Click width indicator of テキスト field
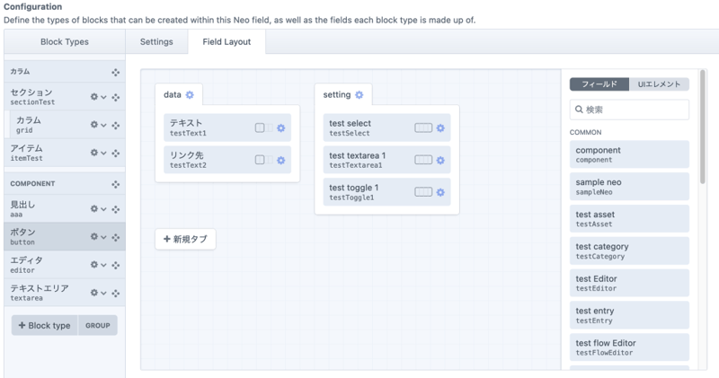This screenshot has width=719, height=378. click(263, 128)
